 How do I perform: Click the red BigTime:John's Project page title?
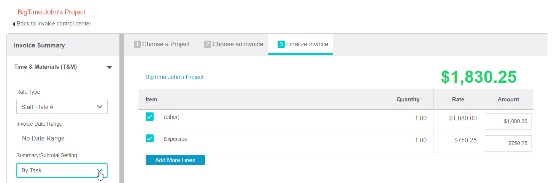pos(51,12)
